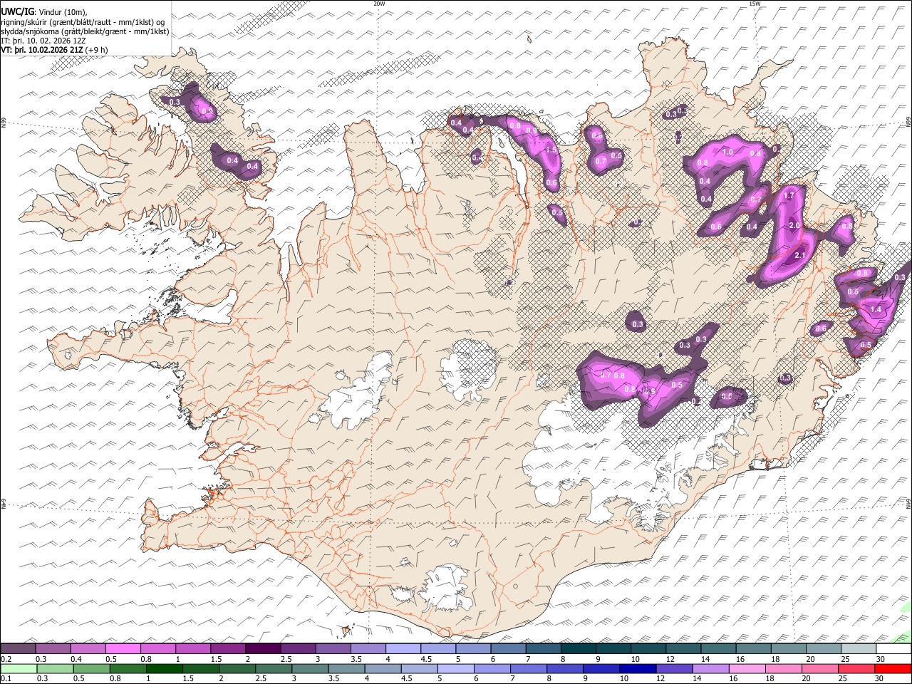
Task: Click the bright red swatch at 30, bottom row
Action: point(893,668)
